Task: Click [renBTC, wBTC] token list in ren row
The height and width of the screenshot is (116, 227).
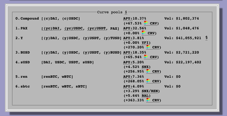Action: [57, 77]
